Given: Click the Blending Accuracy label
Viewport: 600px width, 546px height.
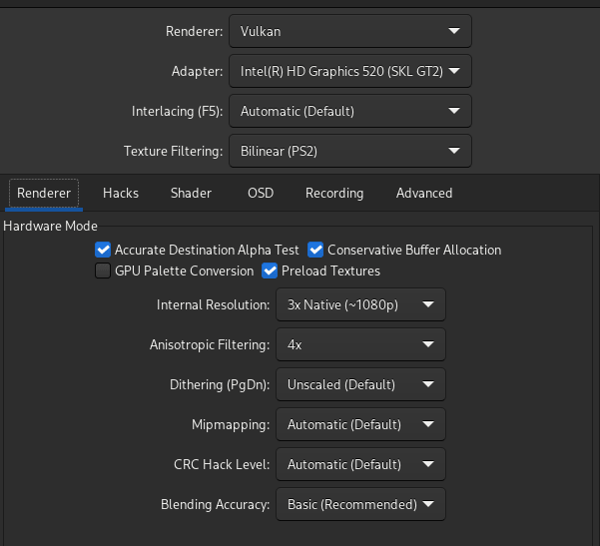Looking at the screenshot, I should point(215,504).
